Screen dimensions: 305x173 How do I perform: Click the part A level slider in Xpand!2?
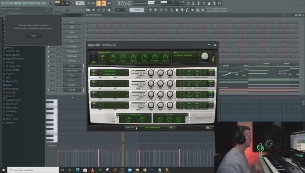tap(141, 73)
